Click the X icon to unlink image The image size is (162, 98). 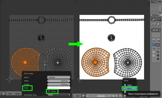pyautogui.click(x=116, y=96)
